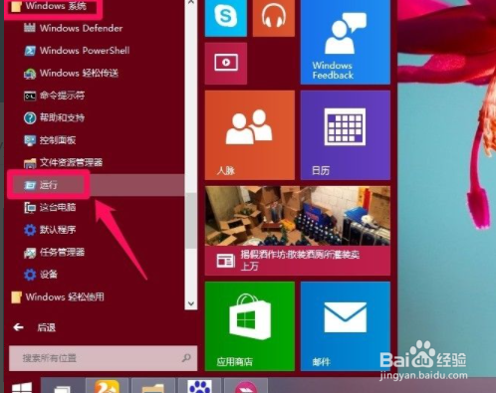Open 这台电脑 This PC
The image size is (496, 393).
click(50, 208)
